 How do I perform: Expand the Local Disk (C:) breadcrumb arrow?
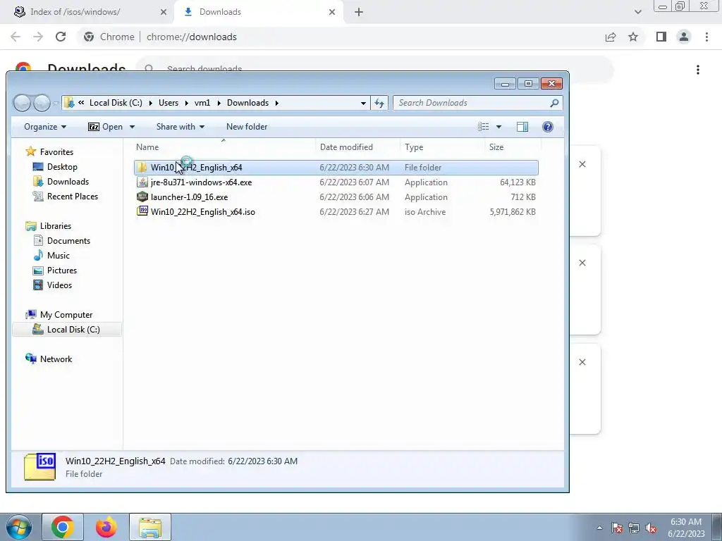(151, 103)
